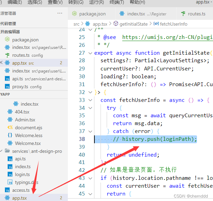213x201 pixels.
Task: Open routes.ts config in open editors
Action: (x=34, y=55)
